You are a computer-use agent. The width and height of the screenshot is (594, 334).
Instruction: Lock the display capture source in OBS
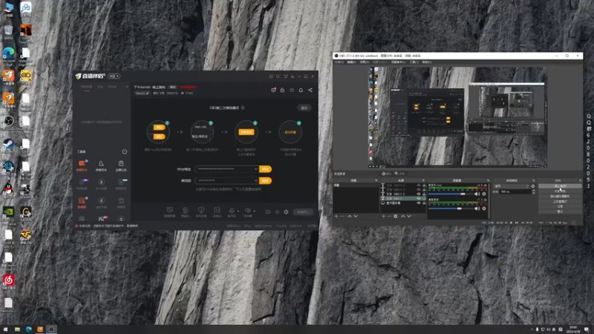[424, 203]
